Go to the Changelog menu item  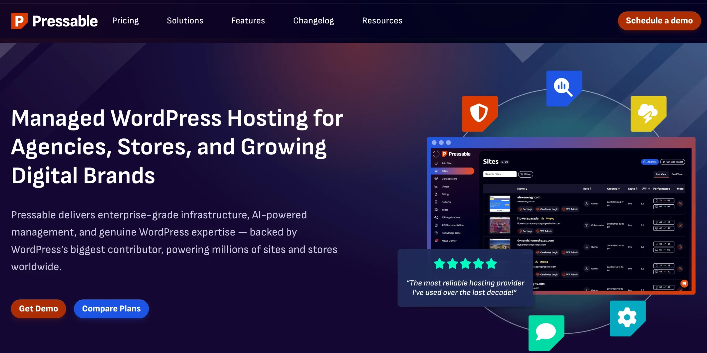313,21
